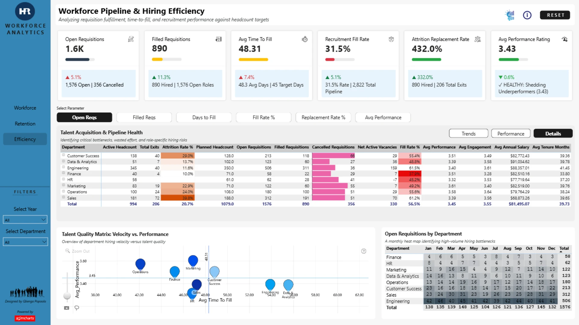The width and height of the screenshot is (579, 325).
Task: Select the Details view
Action: coord(553,134)
